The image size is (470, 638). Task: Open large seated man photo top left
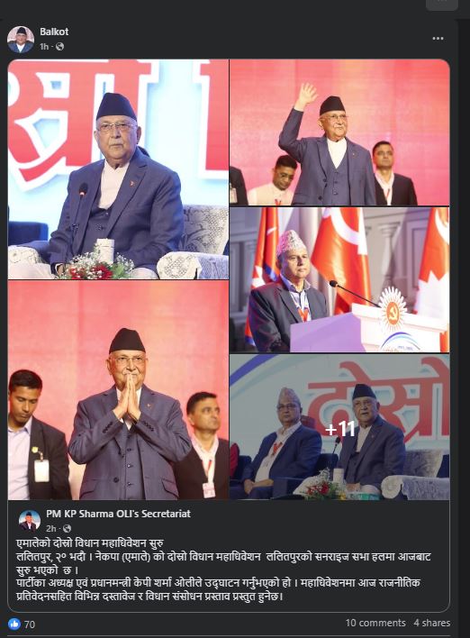(x=118, y=169)
